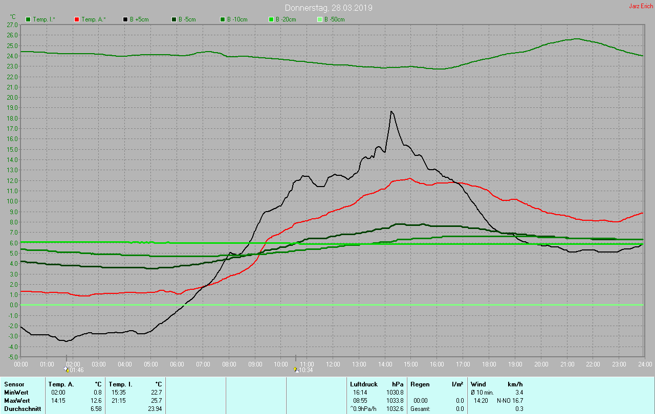Select the Sensor header cell
The image size is (655, 414).
14,384
